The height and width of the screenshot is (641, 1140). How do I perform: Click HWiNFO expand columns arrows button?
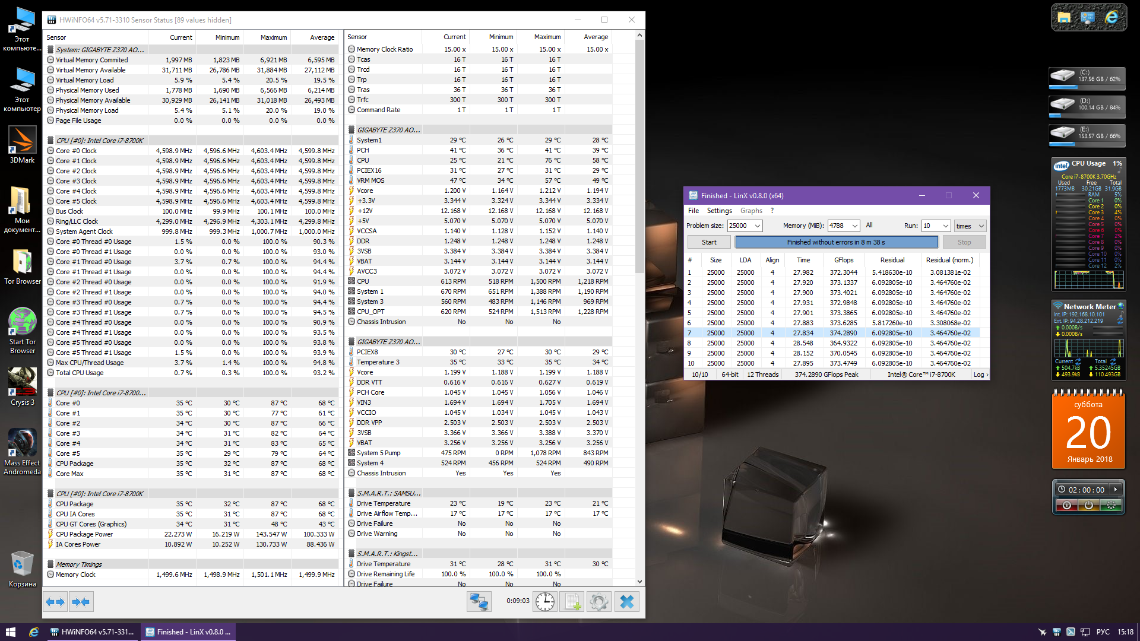point(55,602)
